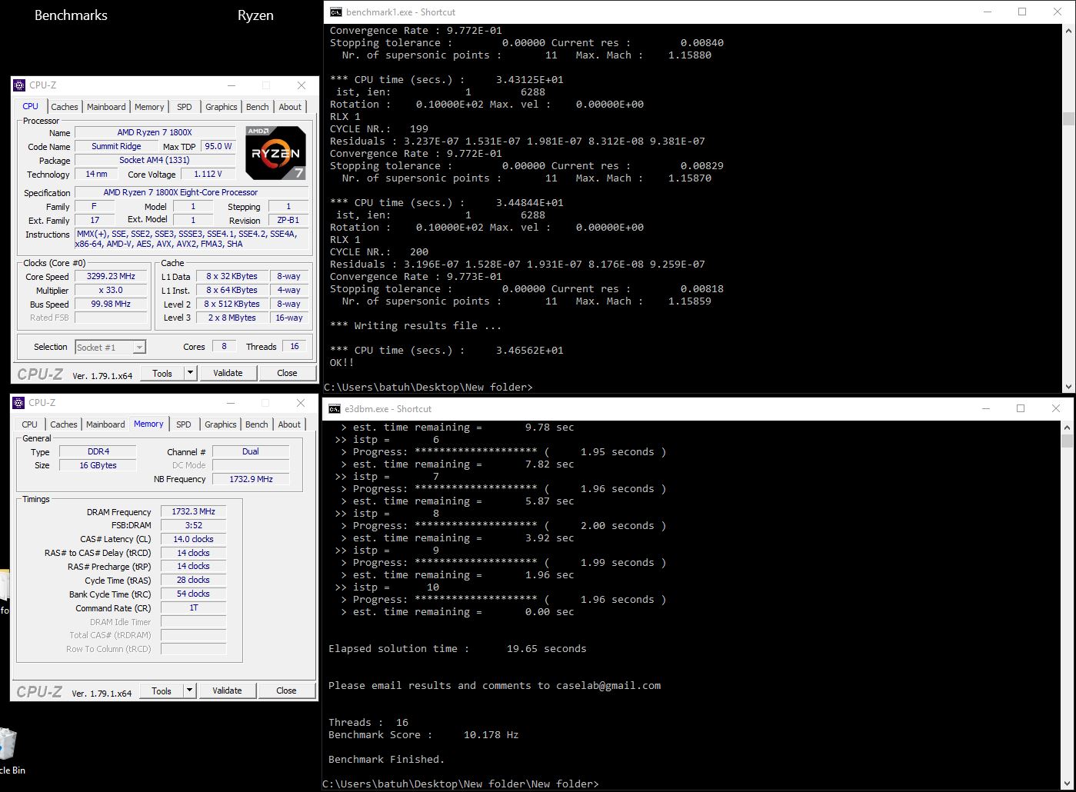
Task: Click Close button in lower CPU-Z window
Action: (286, 691)
